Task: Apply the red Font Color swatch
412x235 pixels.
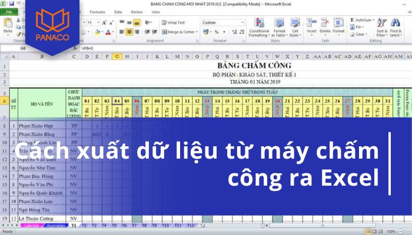Action: pos(108,32)
